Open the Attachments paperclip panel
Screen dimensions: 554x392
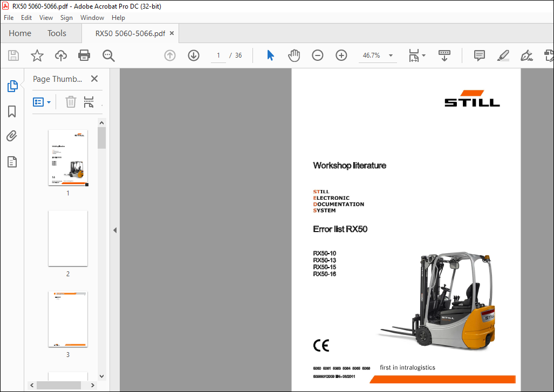coord(12,136)
